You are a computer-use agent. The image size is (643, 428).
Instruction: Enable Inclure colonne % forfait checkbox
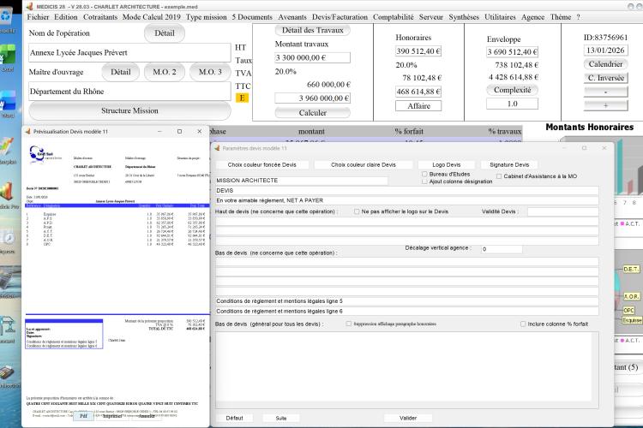coord(523,324)
